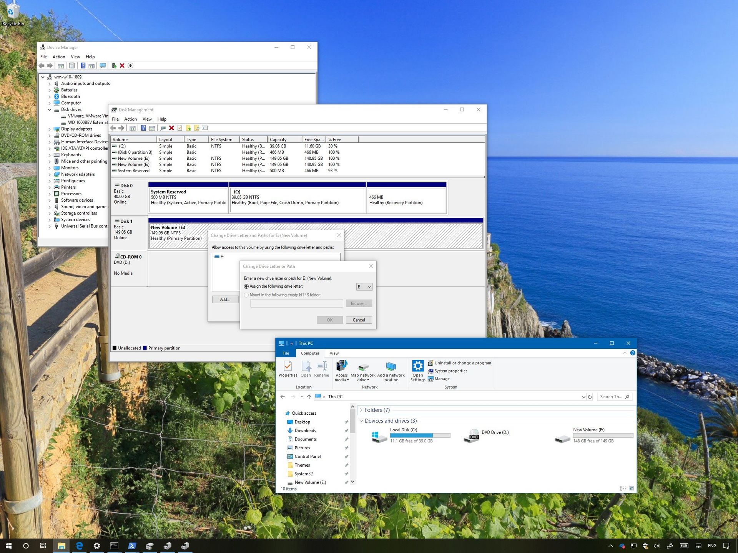
Task: Scan for hardware changes in Device Manager
Action: click(102, 66)
